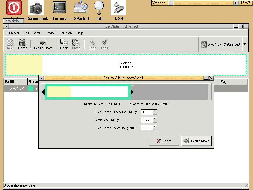This screenshot has height=190, width=253.
Task: Confirm with the Resize/Move dialog button
Action: point(196,141)
